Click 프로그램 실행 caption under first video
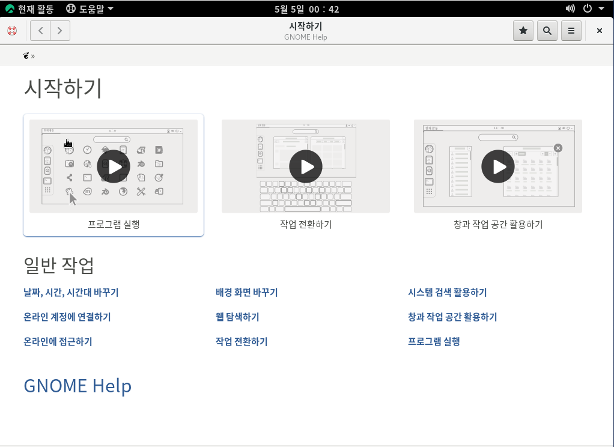Viewport: 614px width, 447px height. pos(114,225)
